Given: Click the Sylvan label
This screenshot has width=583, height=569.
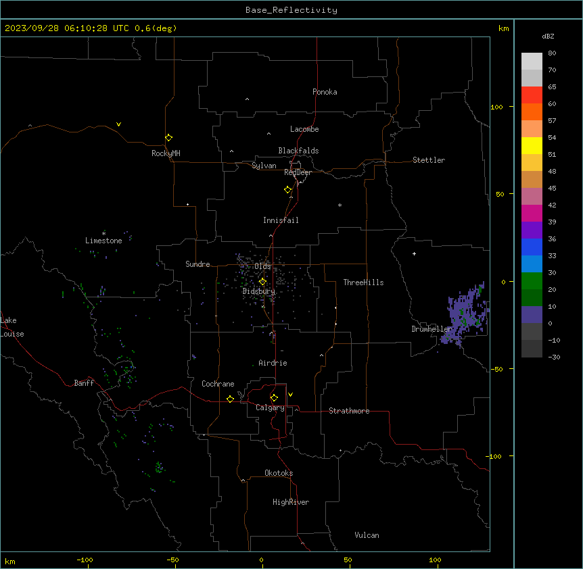Looking at the screenshot, I should click(264, 166).
